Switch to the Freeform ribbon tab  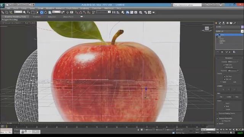37,17
